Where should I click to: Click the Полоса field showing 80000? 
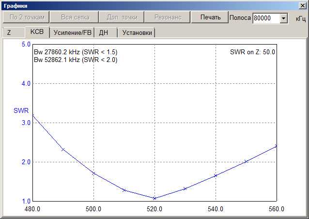(x=265, y=18)
